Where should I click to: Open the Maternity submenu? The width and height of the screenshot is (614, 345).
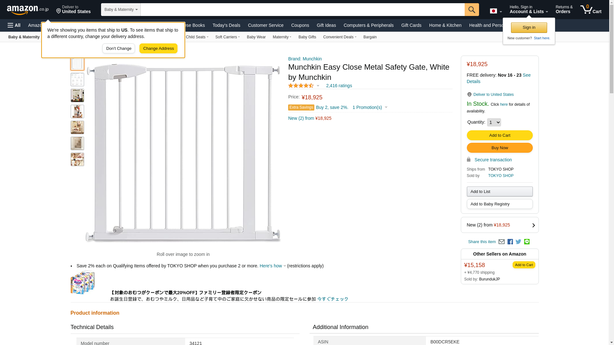(282, 37)
